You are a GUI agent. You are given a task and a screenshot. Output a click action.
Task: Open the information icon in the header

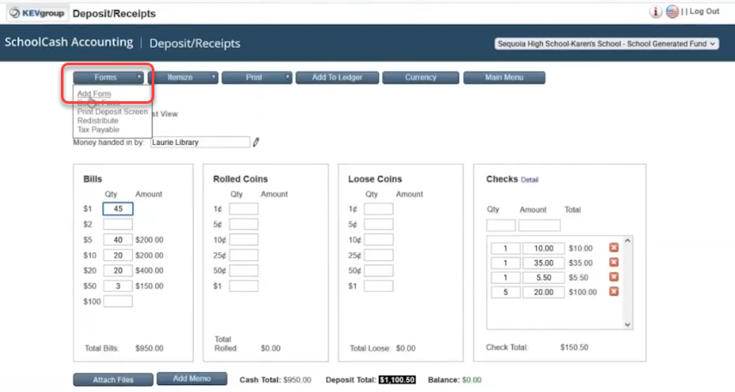[655, 12]
